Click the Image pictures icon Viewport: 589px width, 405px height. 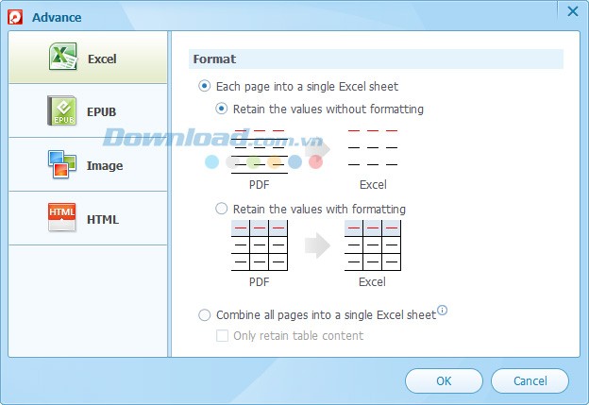62,164
